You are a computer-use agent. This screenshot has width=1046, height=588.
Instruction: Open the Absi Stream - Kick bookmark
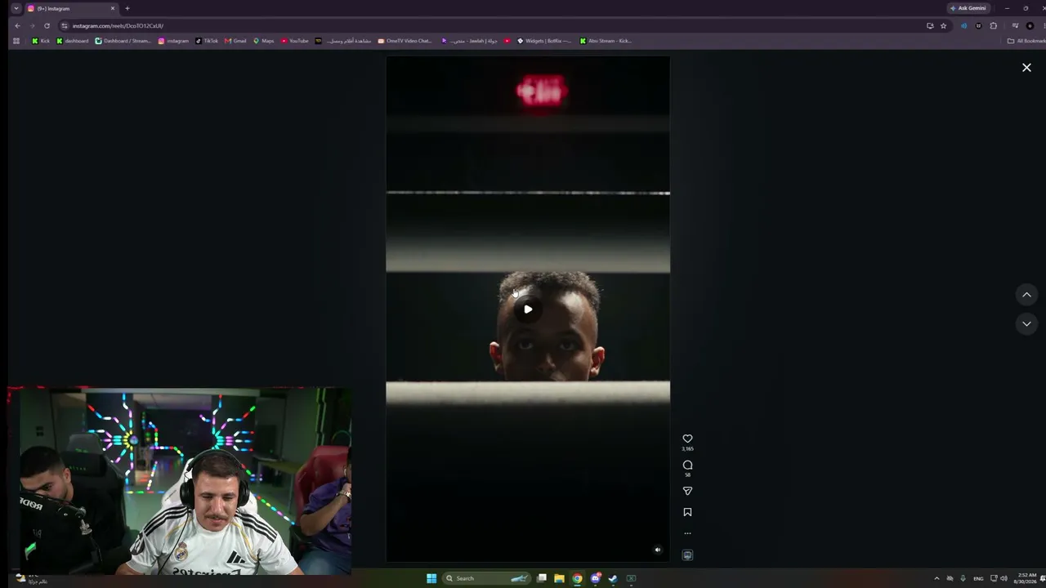coord(606,41)
